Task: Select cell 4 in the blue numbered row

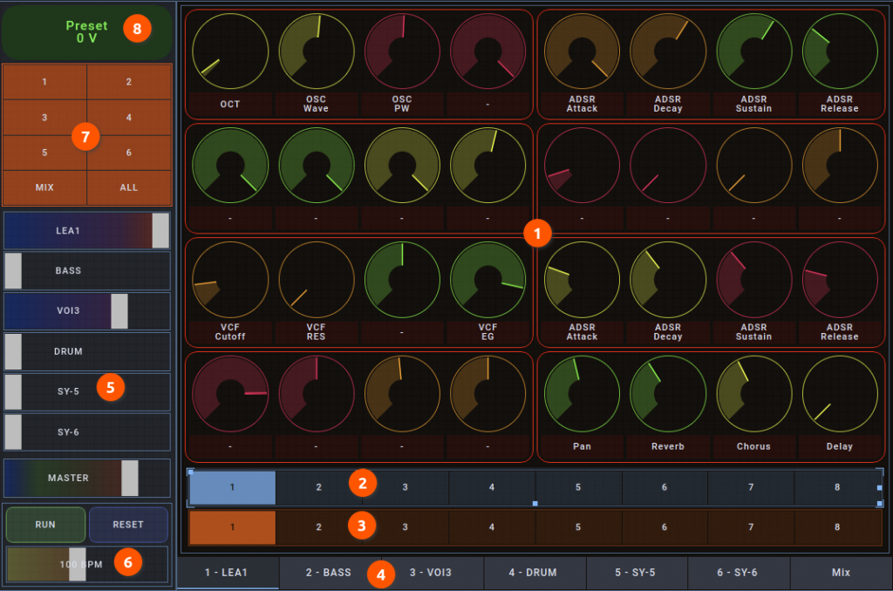Action: tap(492, 487)
